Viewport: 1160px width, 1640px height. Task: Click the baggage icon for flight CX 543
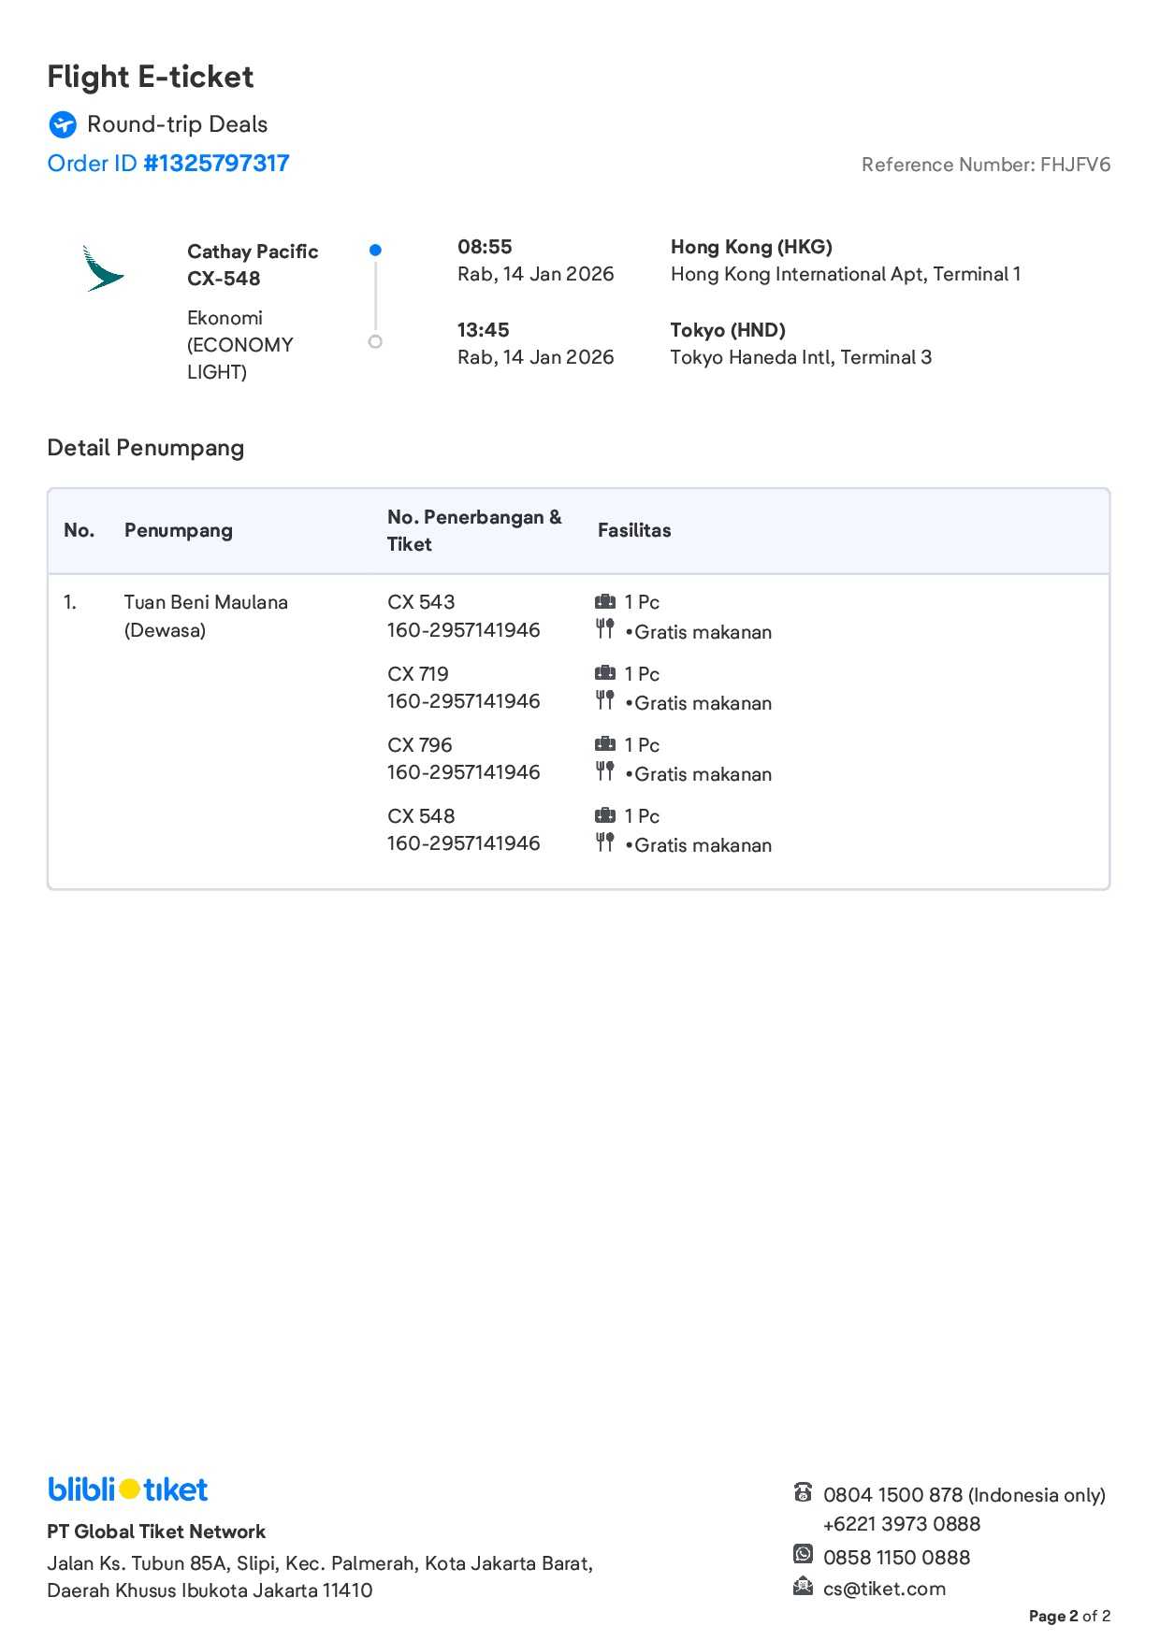605,601
